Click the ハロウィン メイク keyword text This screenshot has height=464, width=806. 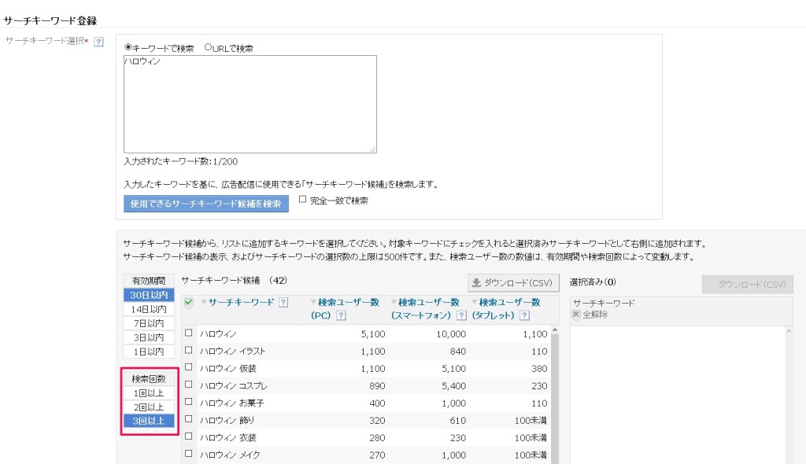pyautogui.click(x=230, y=455)
